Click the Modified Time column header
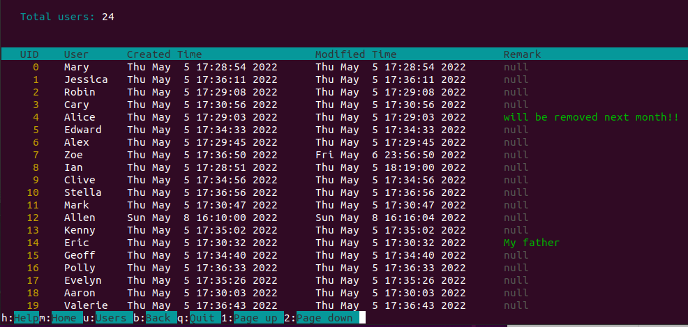The width and height of the screenshot is (688, 327). tap(356, 54)
